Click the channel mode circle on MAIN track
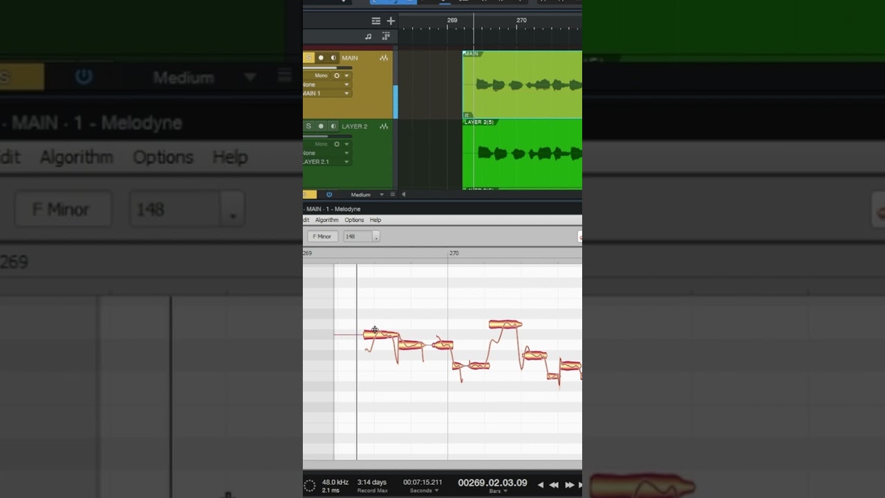This screenshot has width=885, height=498. click(x=337, y=75)
